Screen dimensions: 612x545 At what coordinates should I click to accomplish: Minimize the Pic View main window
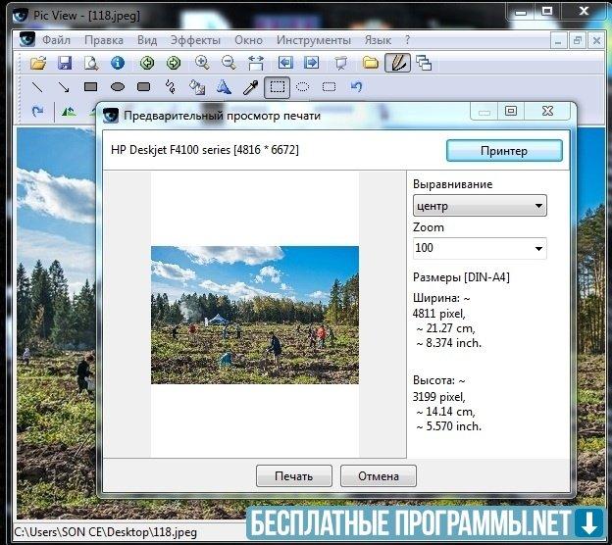coord(521,12)
